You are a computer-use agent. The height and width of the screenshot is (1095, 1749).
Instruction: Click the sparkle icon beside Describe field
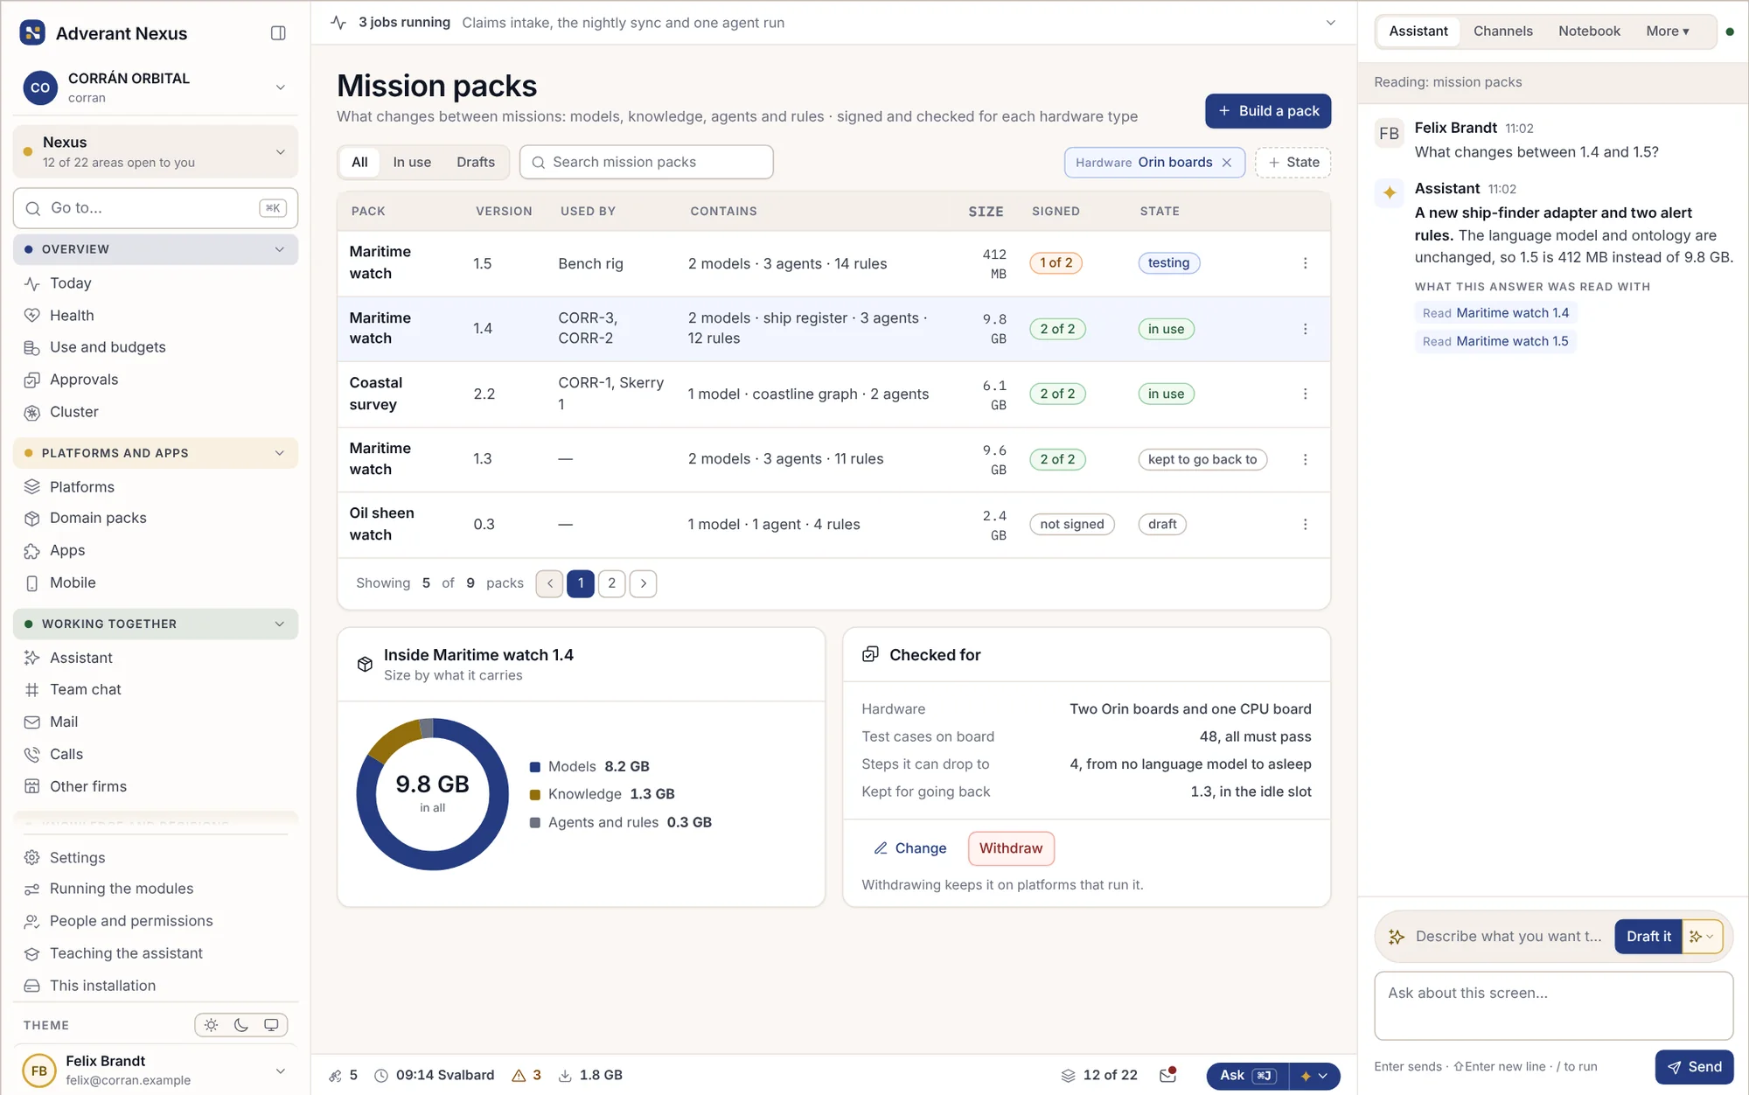(1397, 937)
